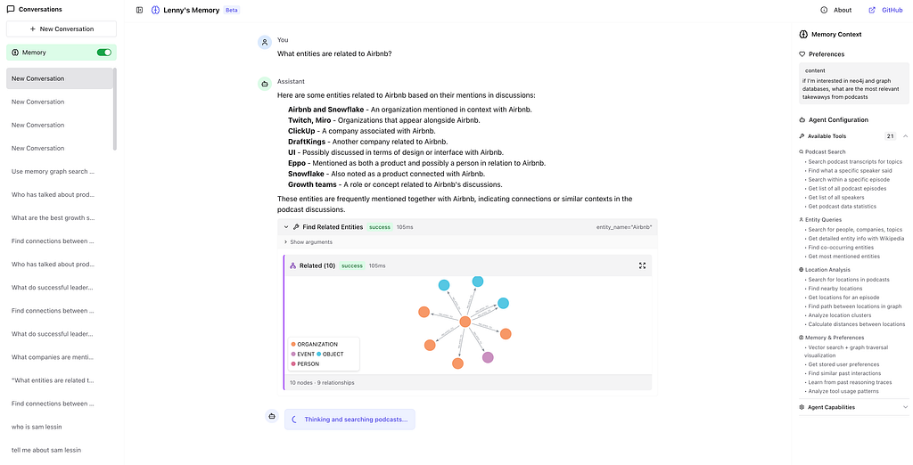
Task: Click the Lenny's Memory logo icon
Action: 155,10
